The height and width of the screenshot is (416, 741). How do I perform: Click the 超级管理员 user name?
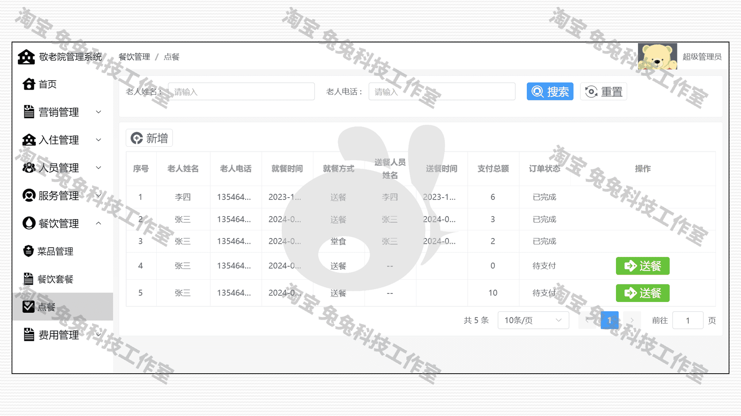[702, 57]
